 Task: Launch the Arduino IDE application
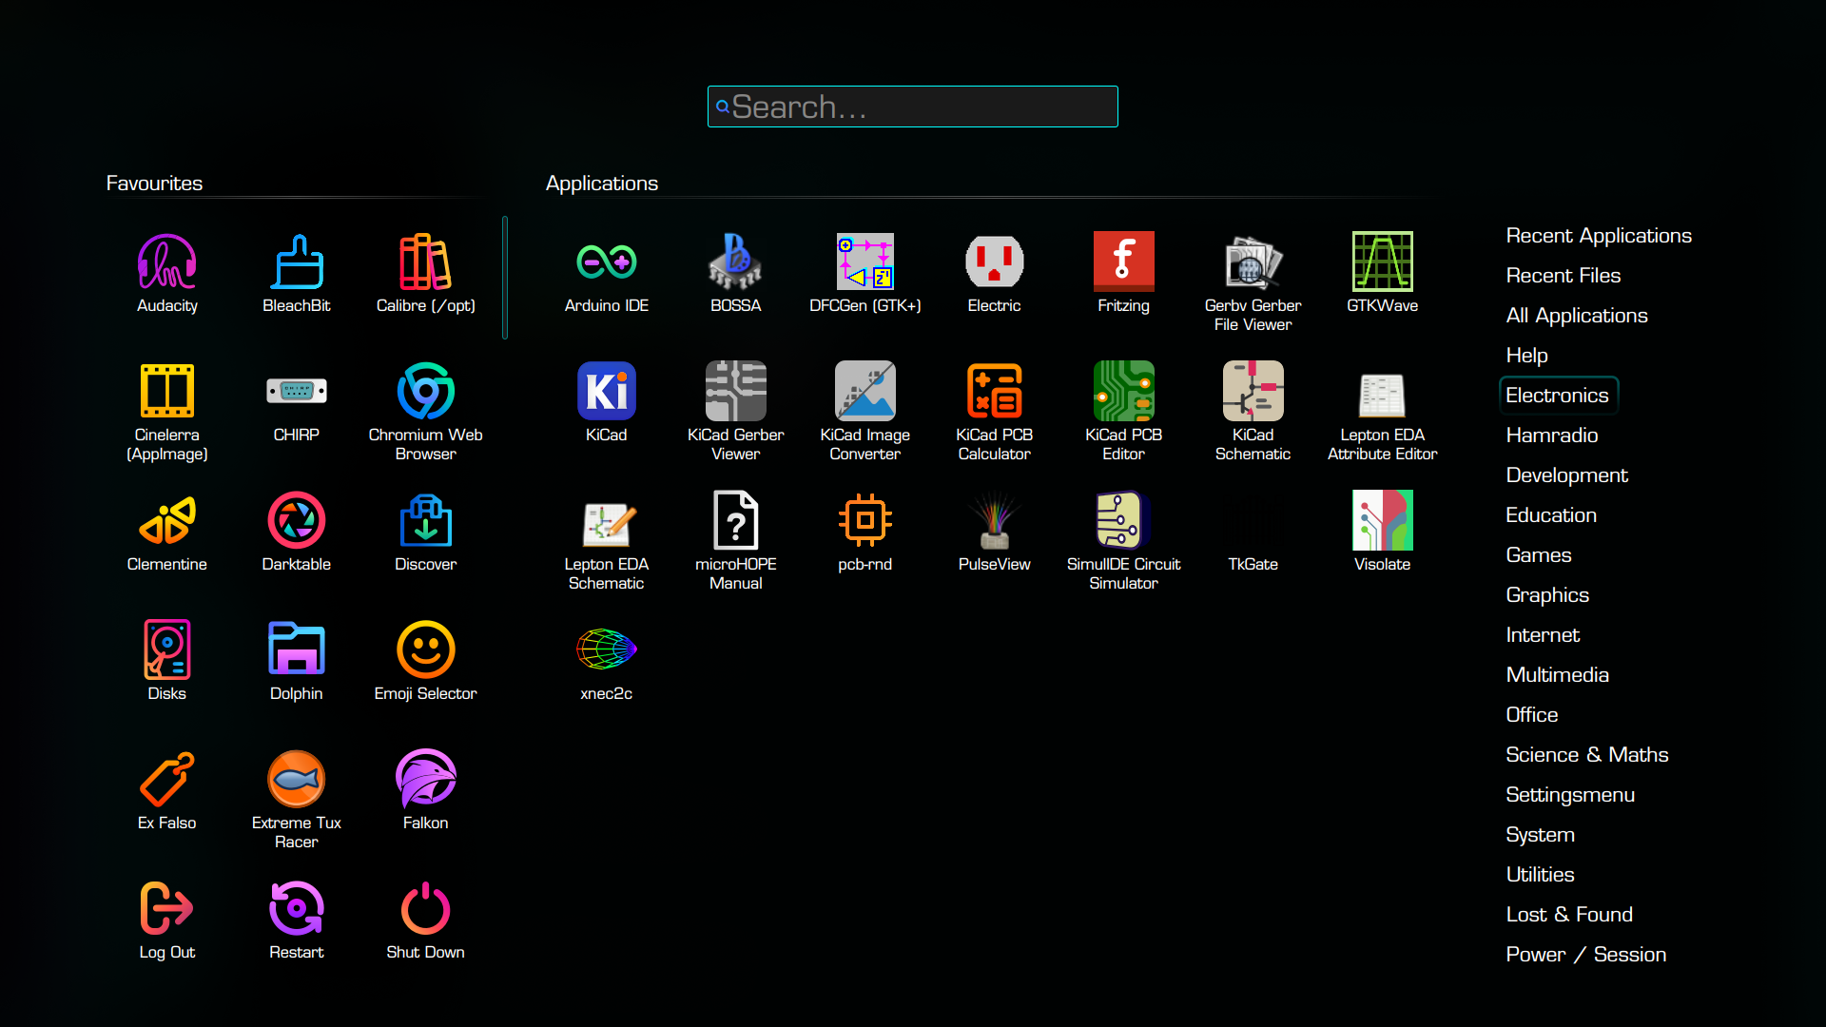tap(606, 273)
